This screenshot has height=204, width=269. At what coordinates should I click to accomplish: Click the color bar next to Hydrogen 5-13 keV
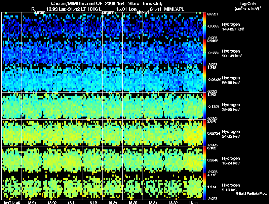204,186
